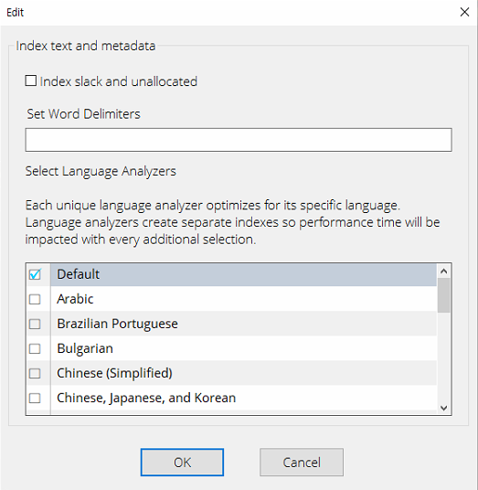478x490 pixels.
Task: Select the Brazilian Portuguese row text
Action: point(118,324)
